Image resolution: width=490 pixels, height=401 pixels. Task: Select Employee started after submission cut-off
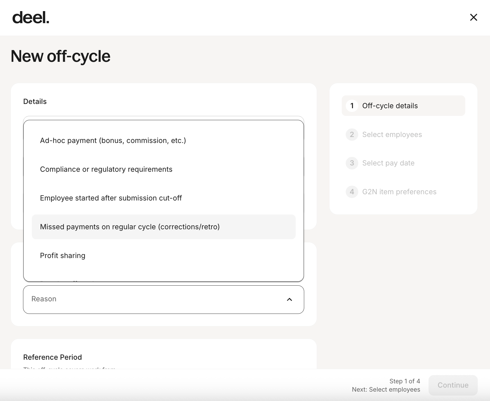coord(111,198)
